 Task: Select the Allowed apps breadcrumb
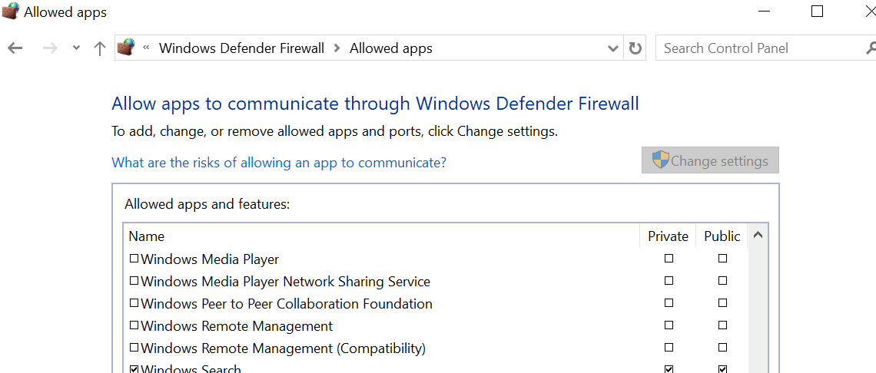(x=390, y=48)
